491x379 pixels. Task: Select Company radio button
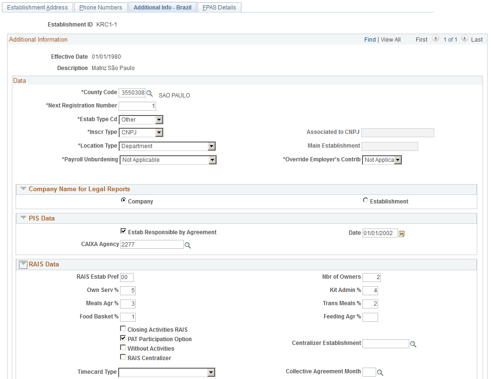pos(124,200)
